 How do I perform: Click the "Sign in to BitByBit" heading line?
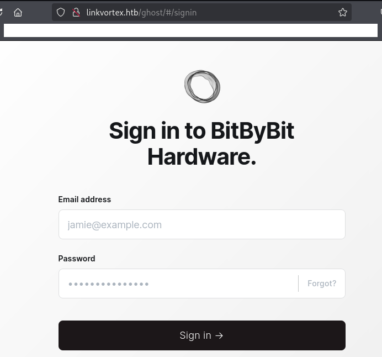point(201,132)
